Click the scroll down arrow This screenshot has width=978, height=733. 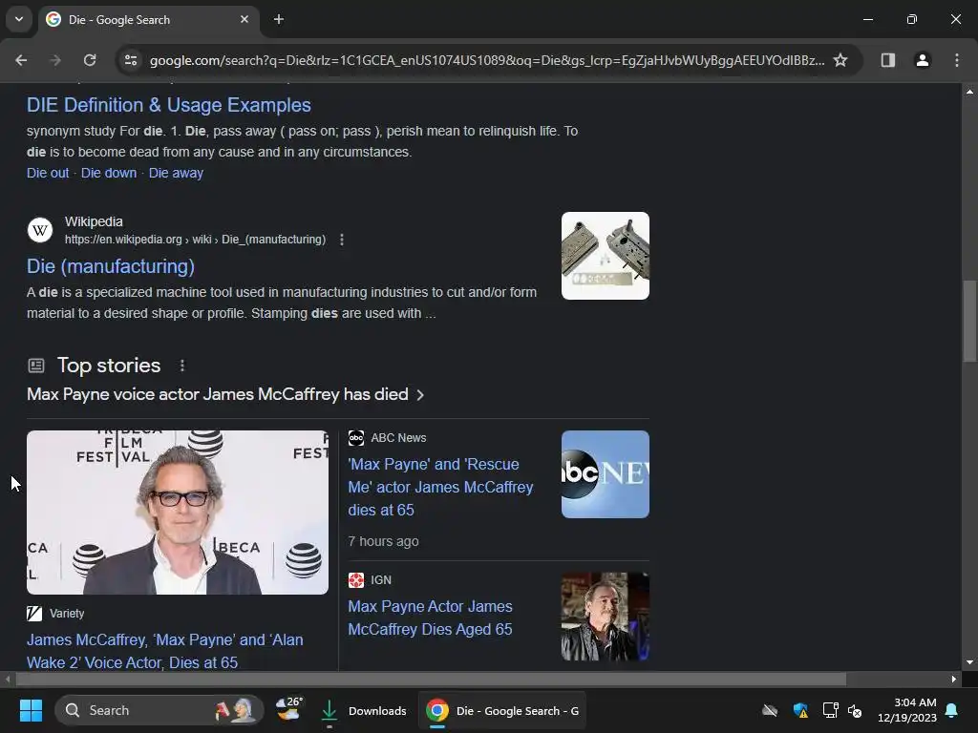969,662
